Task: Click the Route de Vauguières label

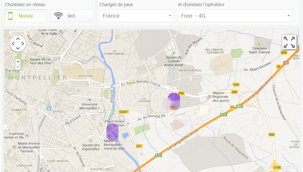Action: [236, 148]
